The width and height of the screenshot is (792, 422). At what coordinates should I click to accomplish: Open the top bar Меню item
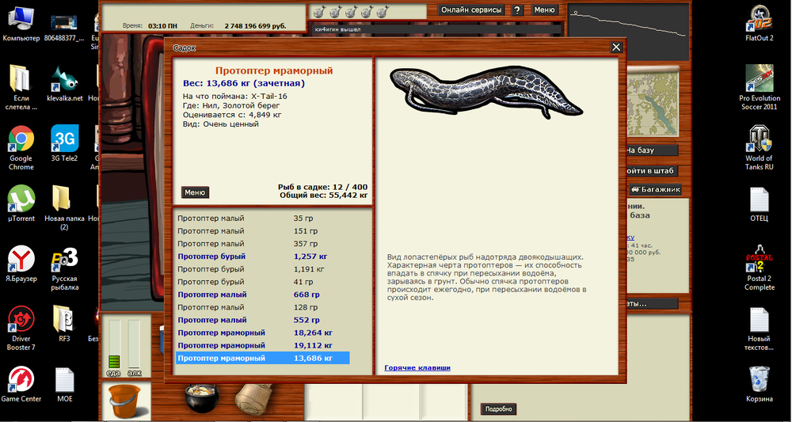pyautogui.click(x=544, y=10)
